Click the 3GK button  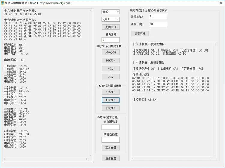[x=111, y=77]
